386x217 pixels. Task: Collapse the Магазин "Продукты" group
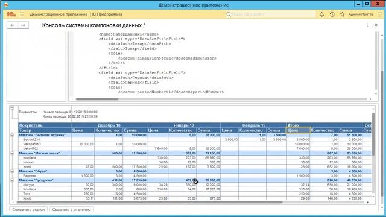point(12,180)
